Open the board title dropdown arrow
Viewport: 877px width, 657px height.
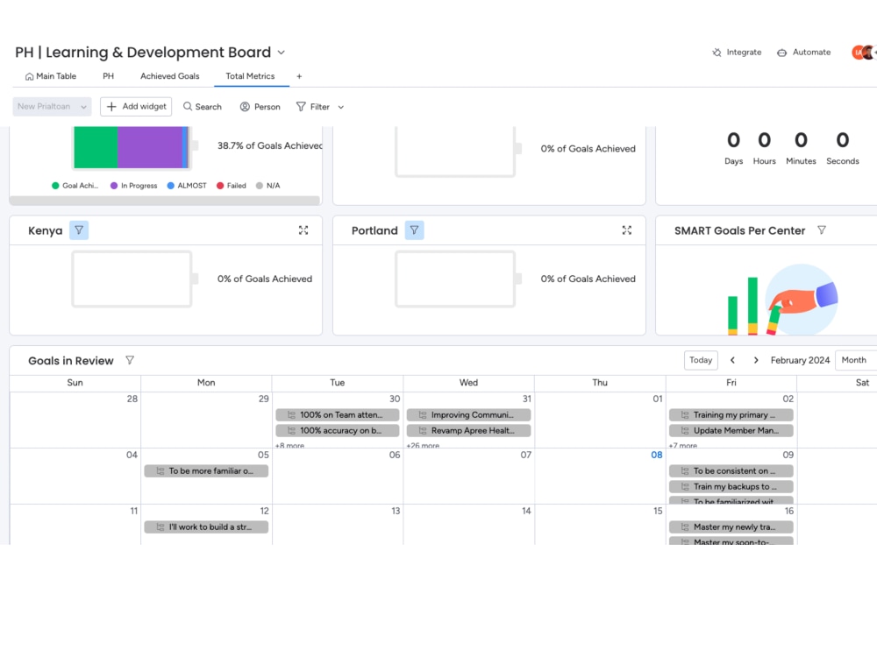[280, 53]
